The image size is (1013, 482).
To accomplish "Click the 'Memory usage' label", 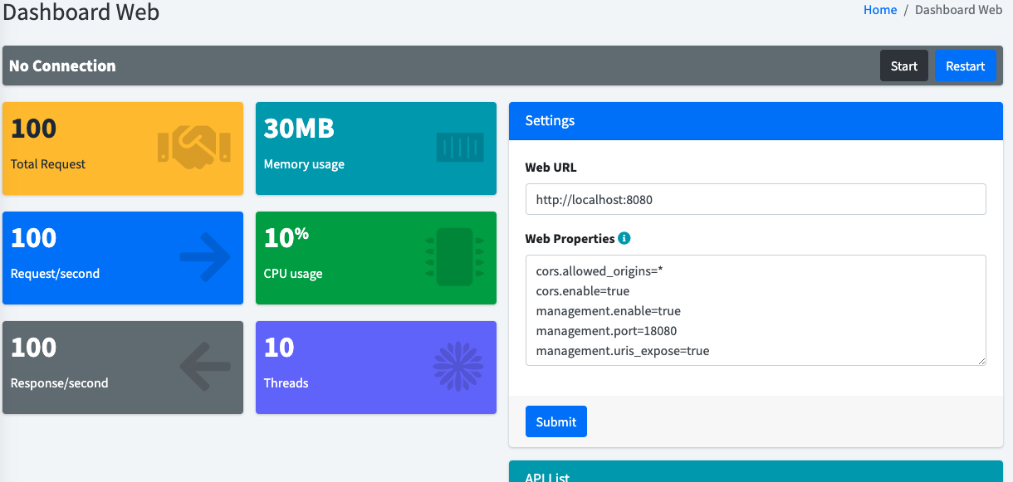I will 304,164.
